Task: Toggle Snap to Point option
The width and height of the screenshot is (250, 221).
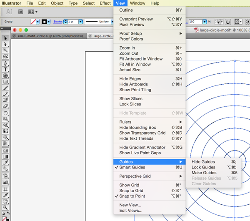Action: (x=150, y=196)
